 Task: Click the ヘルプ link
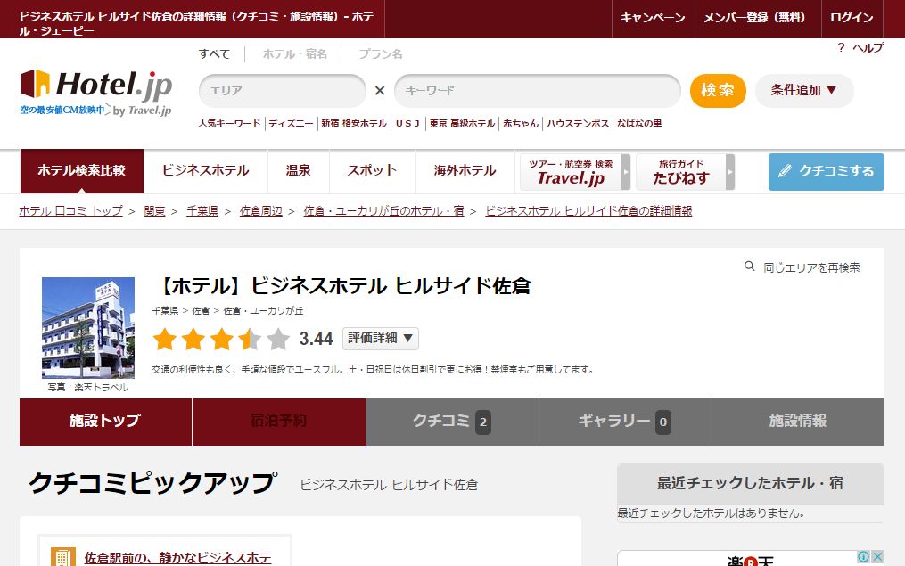868,48
